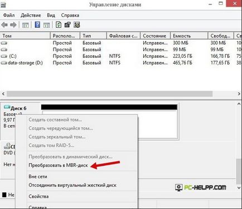
Task: Click the 223,05 ГБ capacity cell
Action: click(x=182, y=56)
